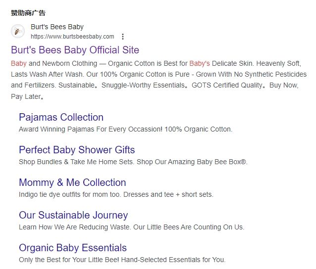Click "Only the Best for Your Little Bee" text

(x=73, y=260)
